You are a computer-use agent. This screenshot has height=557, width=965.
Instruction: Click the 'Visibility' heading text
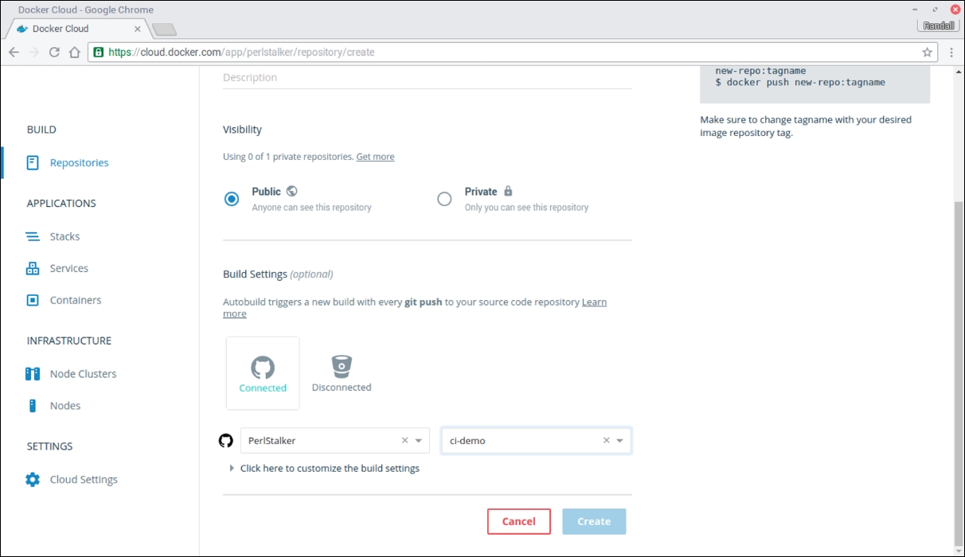(242, 129)
